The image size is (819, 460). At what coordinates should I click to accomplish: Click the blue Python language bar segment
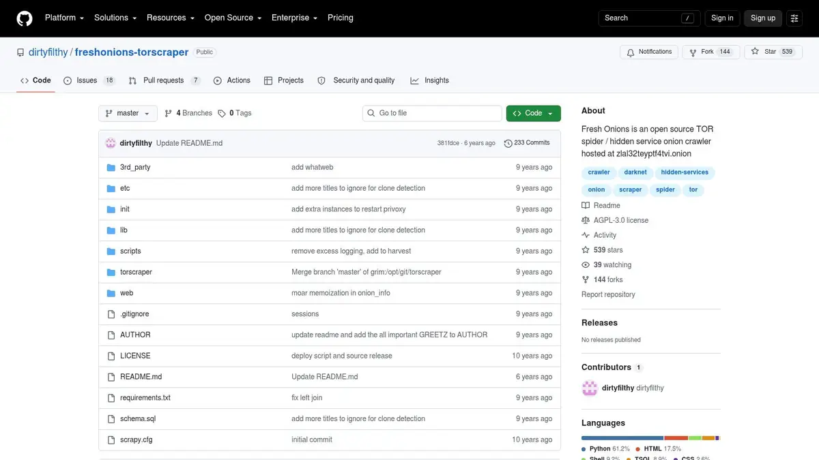tap(622, 438)
